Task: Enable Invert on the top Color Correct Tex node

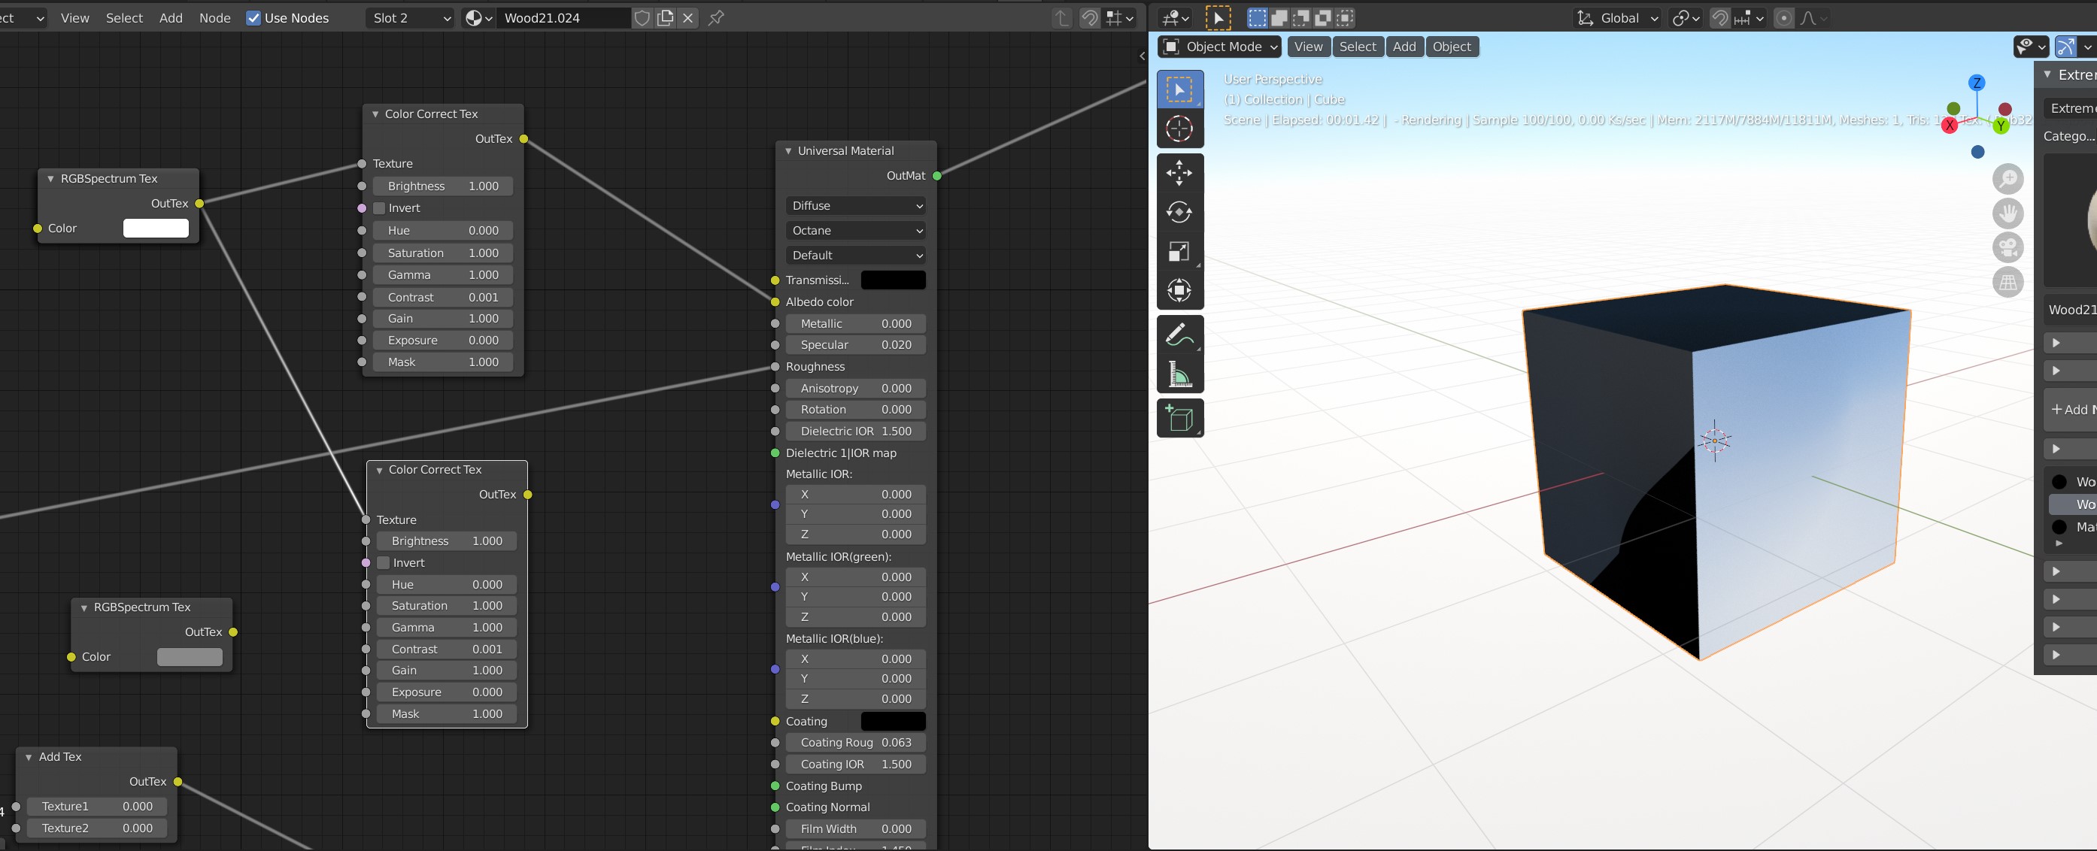Action: pos(379,208)
